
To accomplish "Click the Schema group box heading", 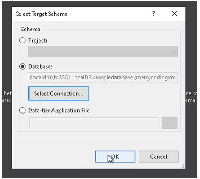I will [31, 29].
